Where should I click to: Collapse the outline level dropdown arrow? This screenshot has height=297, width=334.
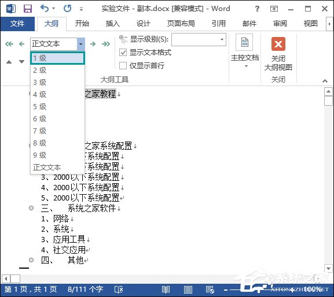point(80,44)
